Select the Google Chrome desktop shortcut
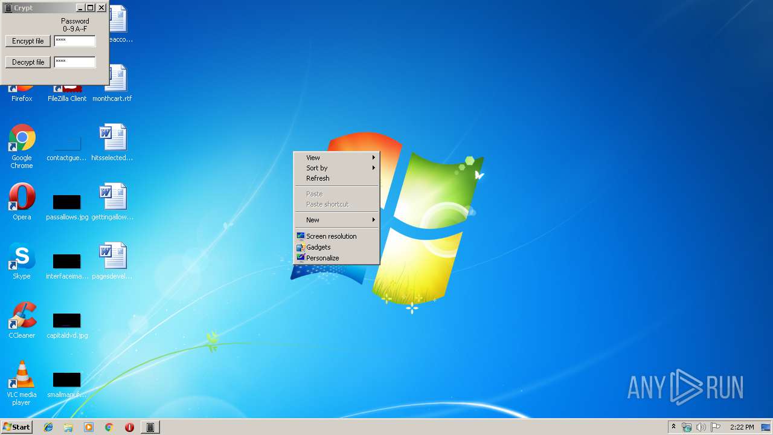 pos(22,146)
